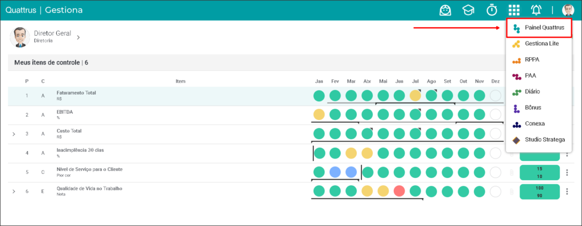
Task: Open Qualidade de Vida no Trabalho item
Action: [89, 189]
